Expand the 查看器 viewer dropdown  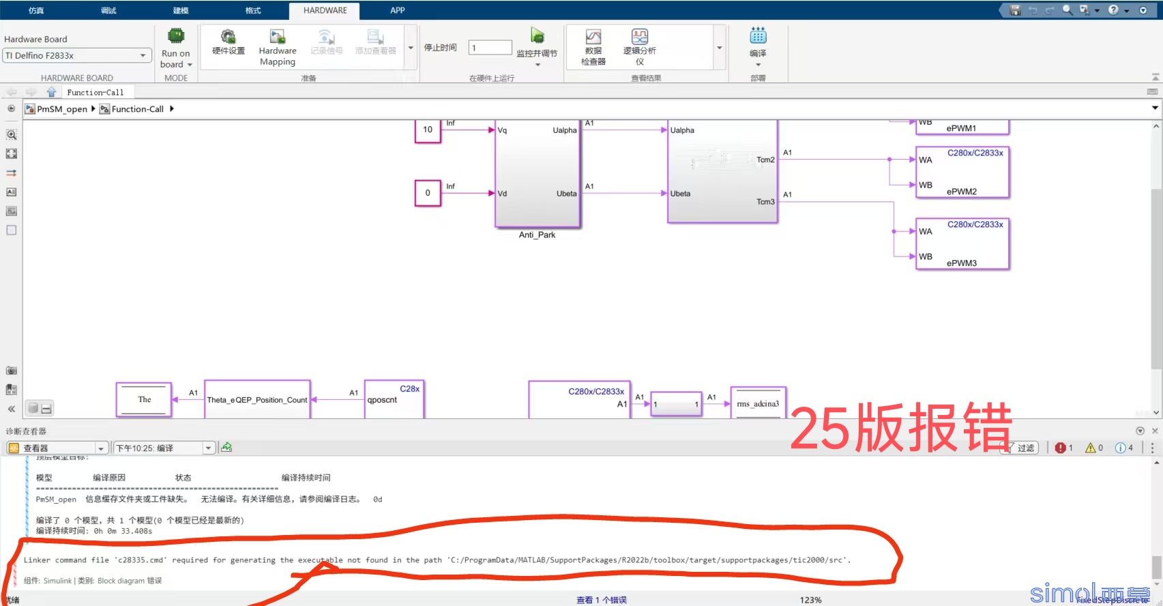click(101, 448)
